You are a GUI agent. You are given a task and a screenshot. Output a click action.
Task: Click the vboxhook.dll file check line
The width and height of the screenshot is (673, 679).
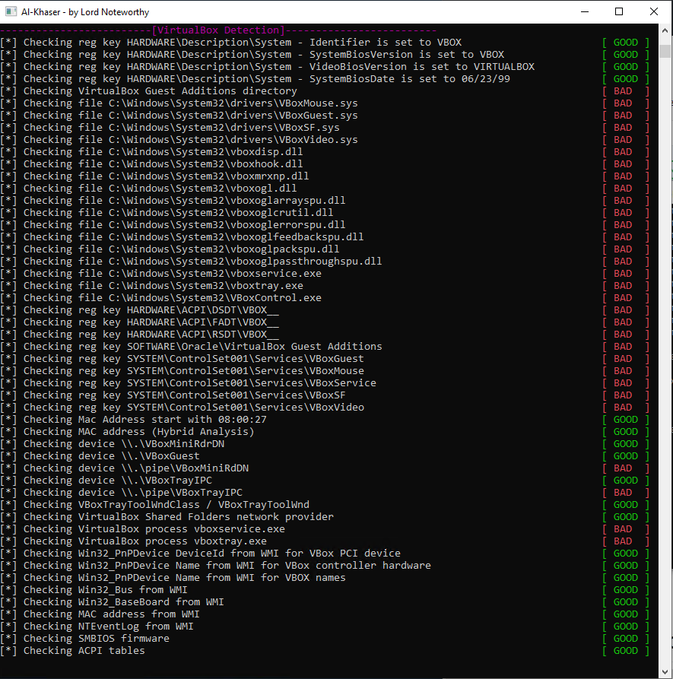[x=325, y=163]
